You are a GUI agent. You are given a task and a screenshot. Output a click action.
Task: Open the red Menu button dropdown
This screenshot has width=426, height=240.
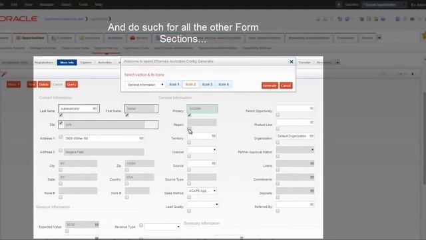(x=14, y=85)
